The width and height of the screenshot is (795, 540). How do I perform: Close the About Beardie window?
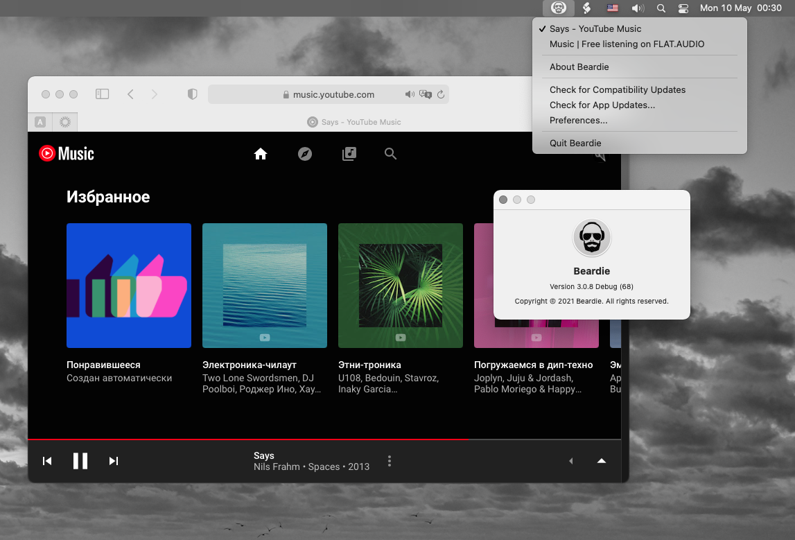[x=503, y=200]
